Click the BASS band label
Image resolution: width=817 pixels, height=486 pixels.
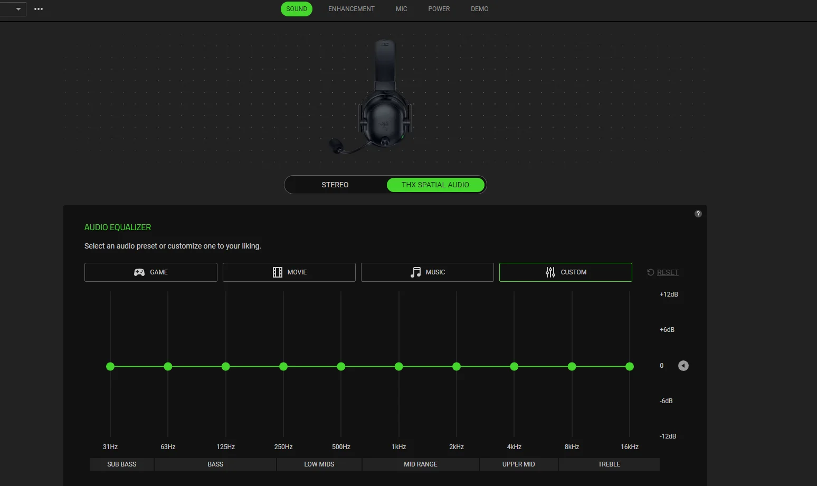(x=215, y=464)
